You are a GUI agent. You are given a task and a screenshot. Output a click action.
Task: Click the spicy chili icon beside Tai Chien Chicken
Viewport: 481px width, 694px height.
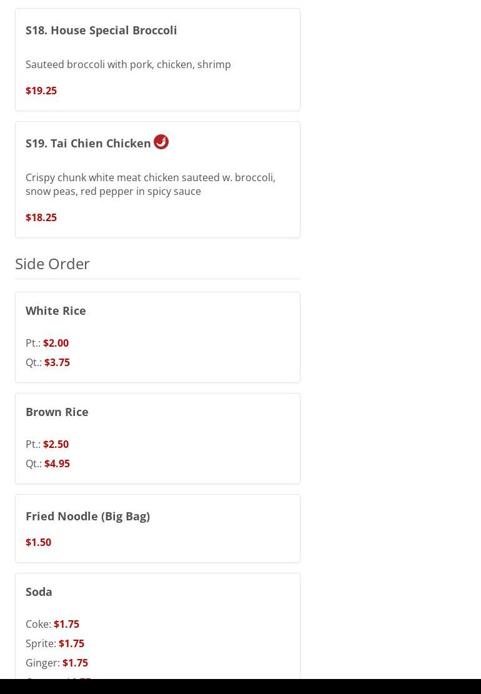tap(161, 142)
